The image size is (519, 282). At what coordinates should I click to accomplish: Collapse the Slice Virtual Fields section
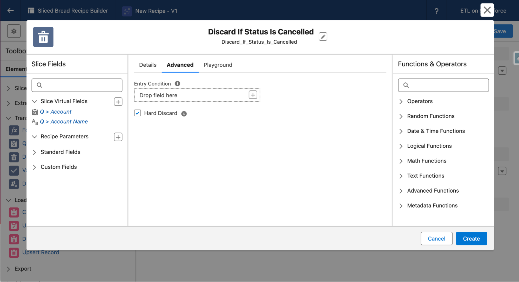pos(35,101)
